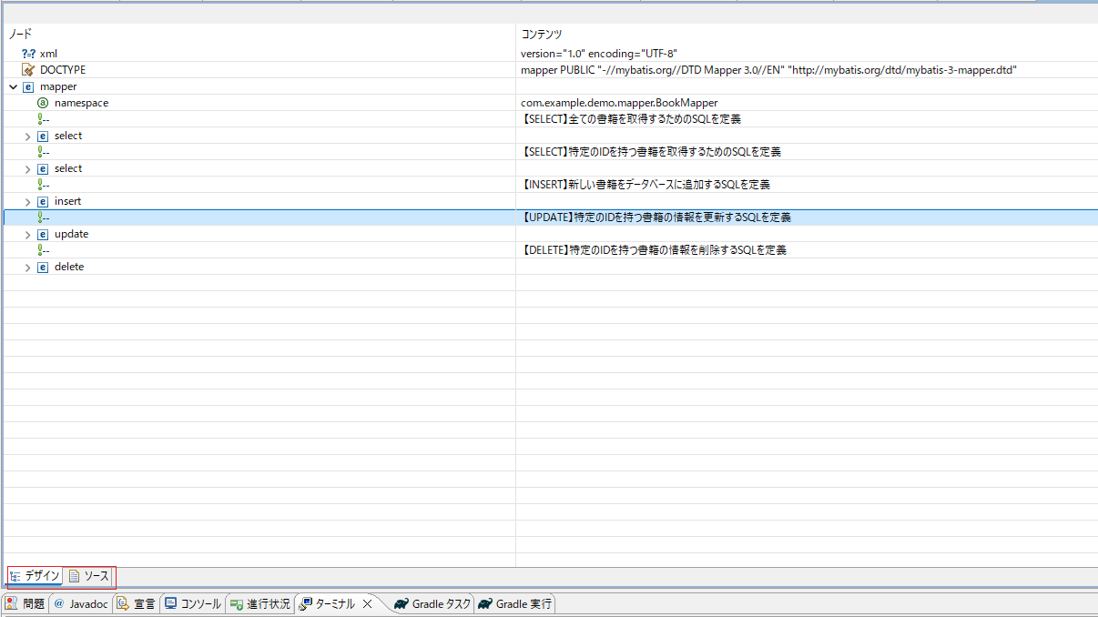Expand the first select element node
Viewport: 1098px width, 617px height.
tap(27, 136)
